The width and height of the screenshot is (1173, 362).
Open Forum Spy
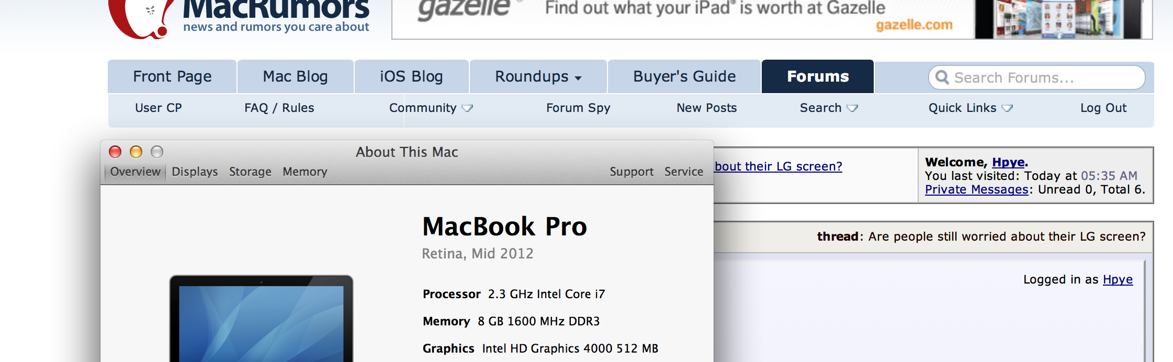[578, 108]
